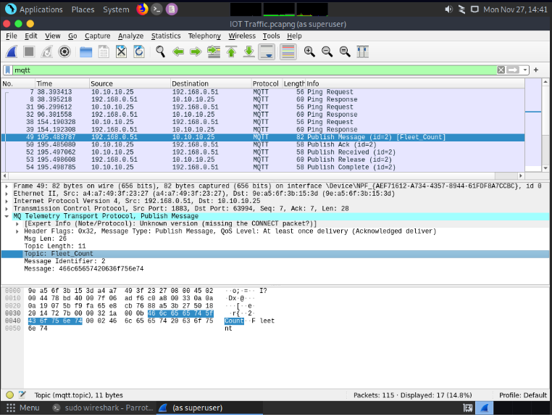This screenshot has height=417, width=552.
Task: Click the Profile: Default status bar label
Action: 523,395
